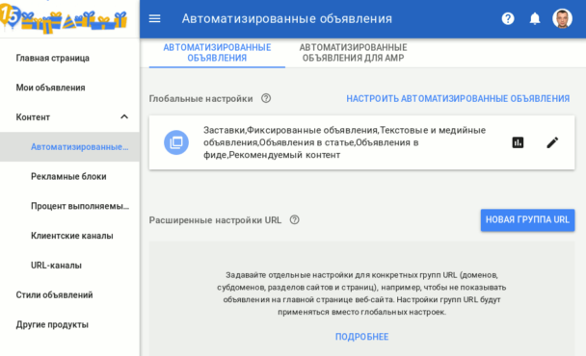Open the hamburger navigation menu
The image size is (586, 356).
pos(155,18)
